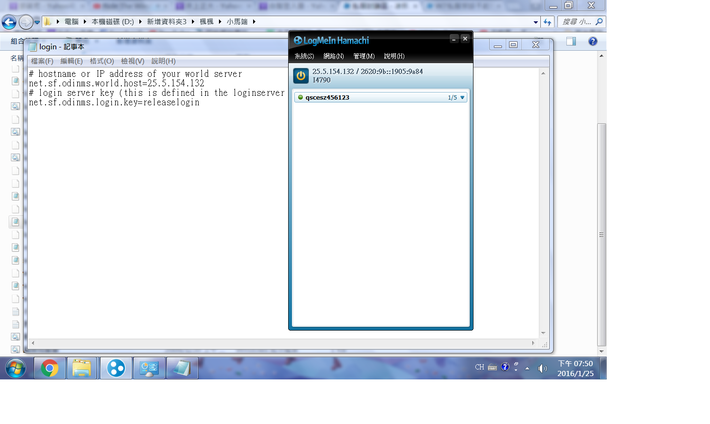710x424 pixels.
Task: Click the Hamachi address 25.5.154.132 / 2620:9b::1905:9a84
Action: pyautogui.click(x=368, y=72)
